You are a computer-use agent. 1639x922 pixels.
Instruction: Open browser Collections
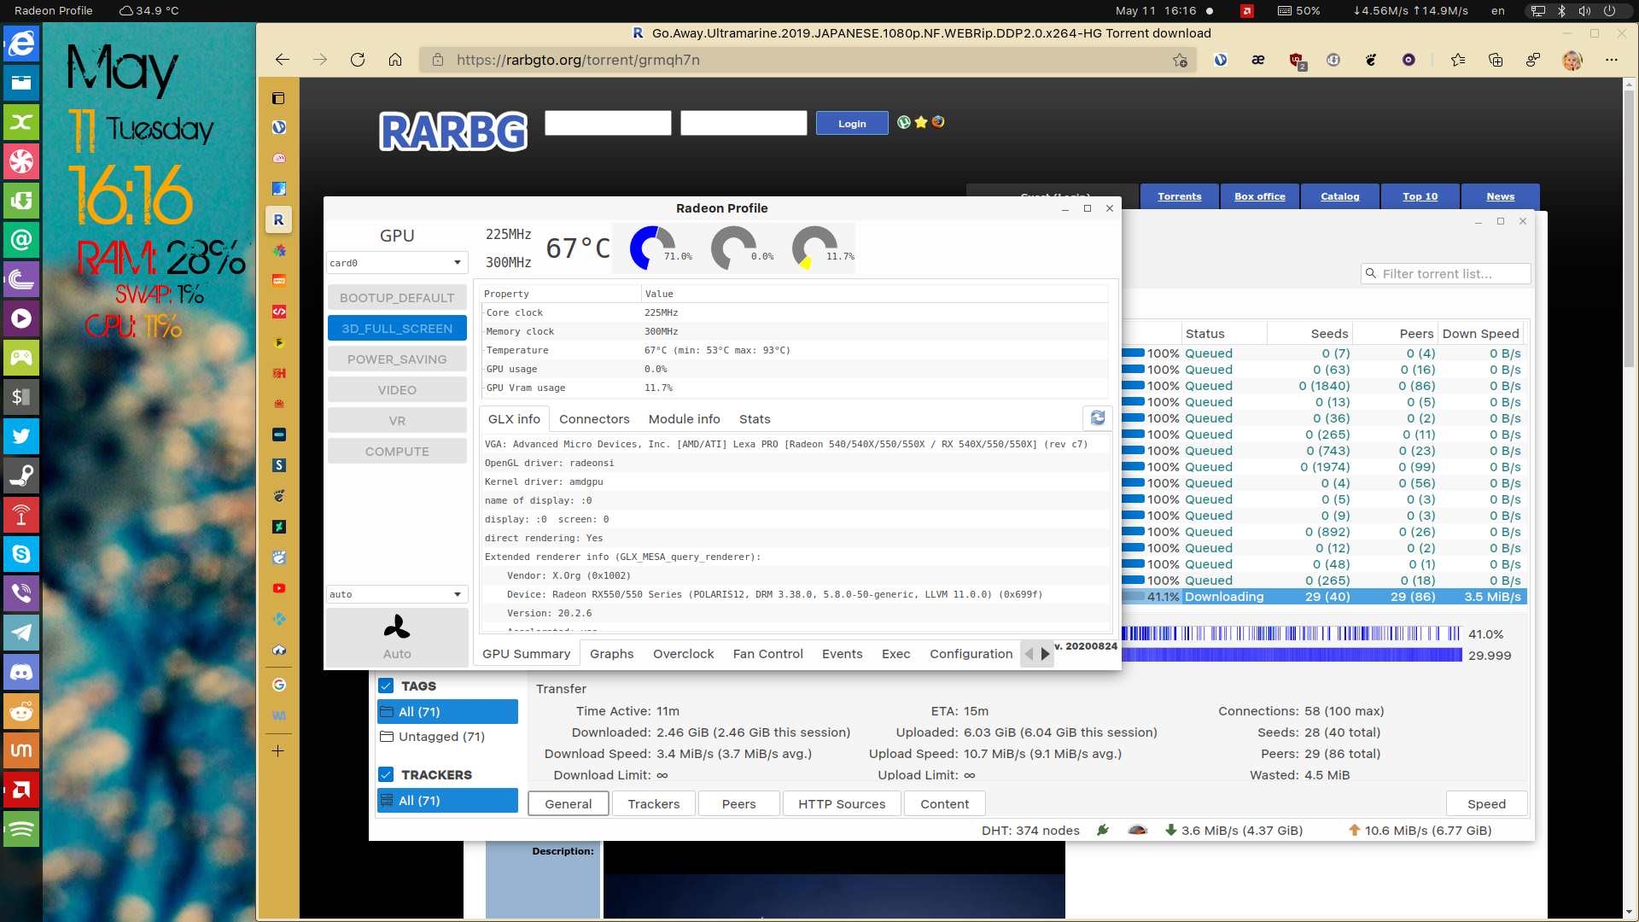[1496, 60]
